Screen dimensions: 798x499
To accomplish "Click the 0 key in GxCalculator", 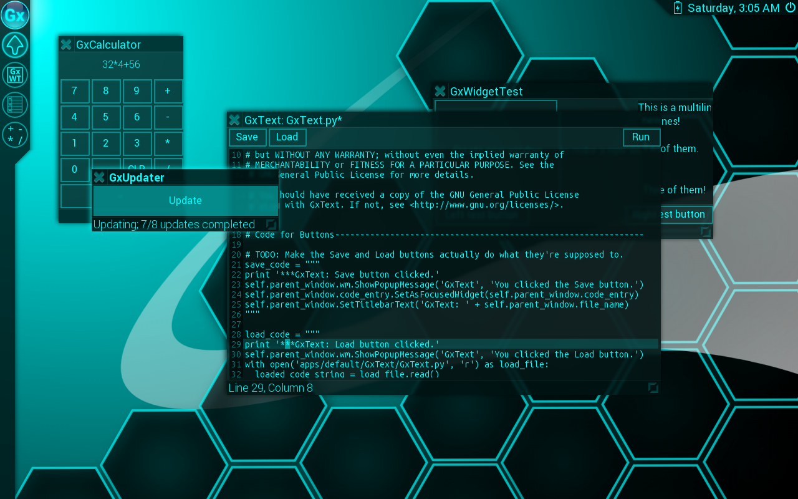I will (x=74, y=169).
